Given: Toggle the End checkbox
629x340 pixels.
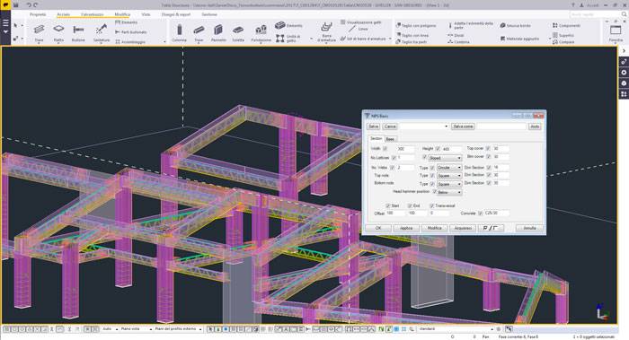Looking at the screenshot, I should (410, 205).
